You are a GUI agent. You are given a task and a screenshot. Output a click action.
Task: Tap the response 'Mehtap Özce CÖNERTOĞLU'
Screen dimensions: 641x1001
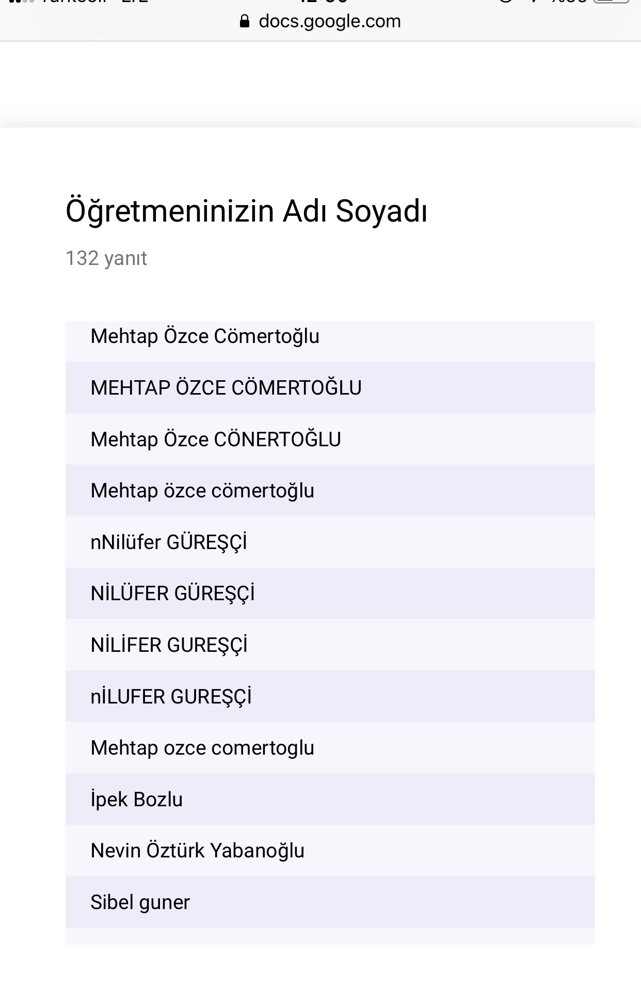(x=215, y=439)
